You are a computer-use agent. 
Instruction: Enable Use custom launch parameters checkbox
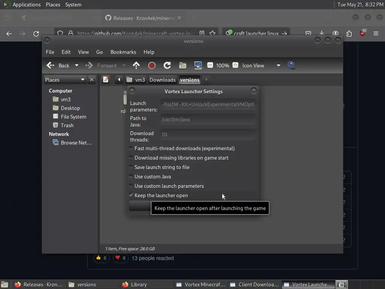pos(130,186)
